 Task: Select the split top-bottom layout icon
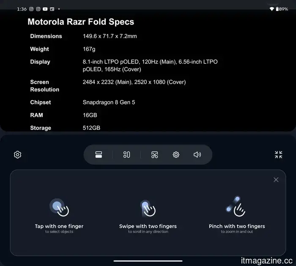tap(99, 155)
